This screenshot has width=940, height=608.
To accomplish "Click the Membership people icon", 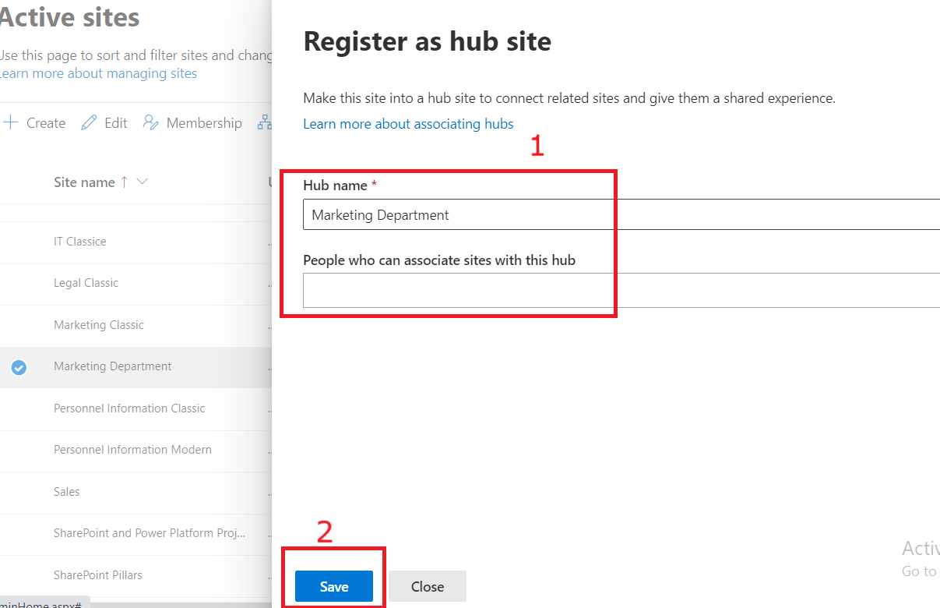I will point(151,123).
